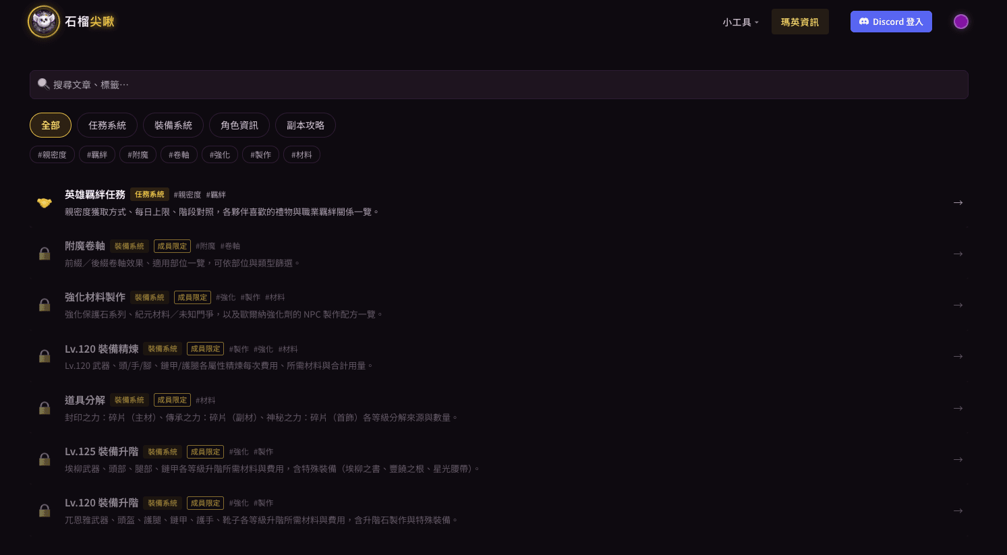The height and width of the screenshot is (555, 1007).
Task: Select the 全部 category filter
Action: click(51, 125)
